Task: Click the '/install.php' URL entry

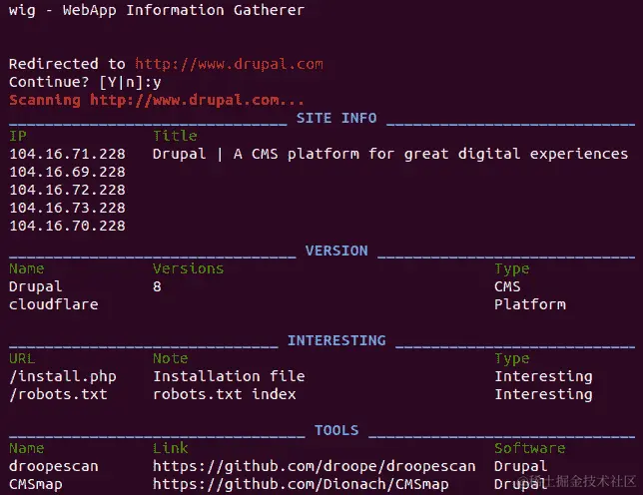Action: (x=63, y=376)
